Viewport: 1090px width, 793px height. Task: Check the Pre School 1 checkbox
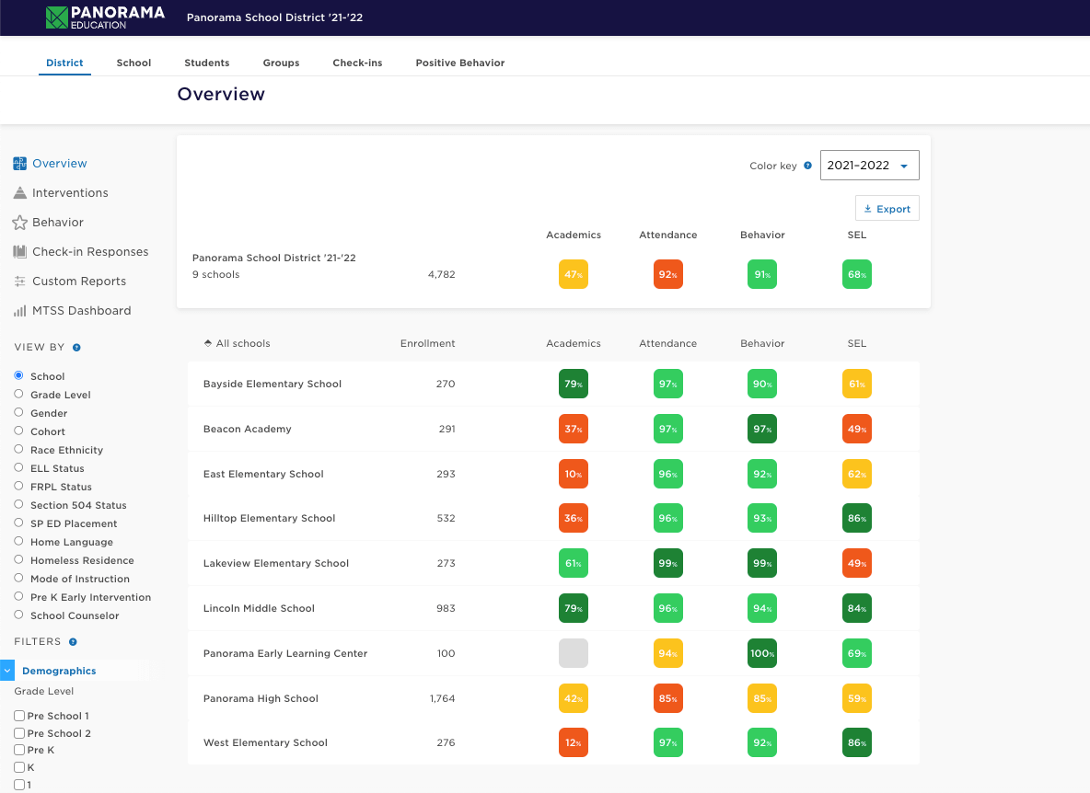(19, 715)
